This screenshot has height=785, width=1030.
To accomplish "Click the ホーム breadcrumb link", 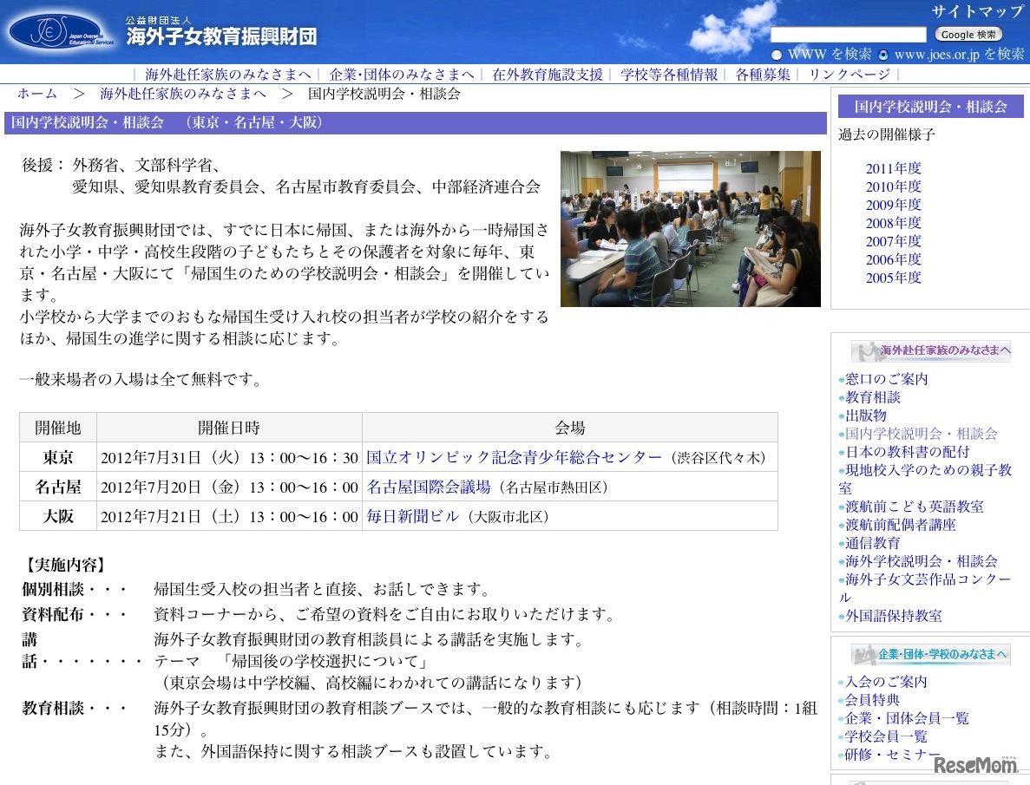I will click(36, 94).
